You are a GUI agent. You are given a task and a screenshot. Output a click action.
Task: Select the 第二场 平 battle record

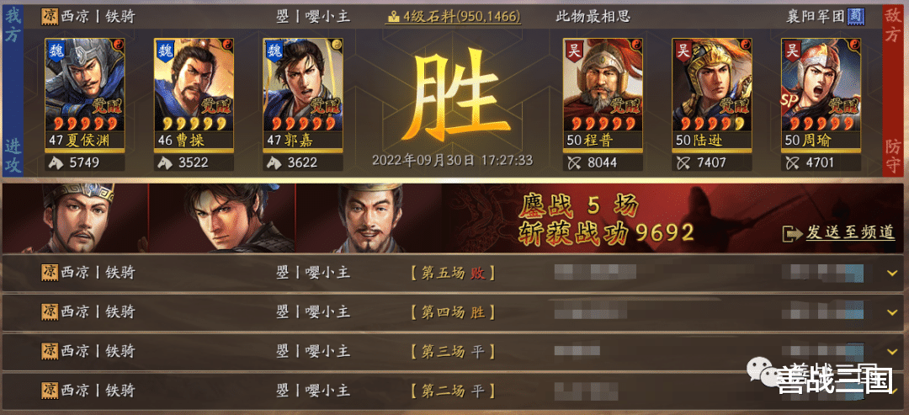point(454,391)
